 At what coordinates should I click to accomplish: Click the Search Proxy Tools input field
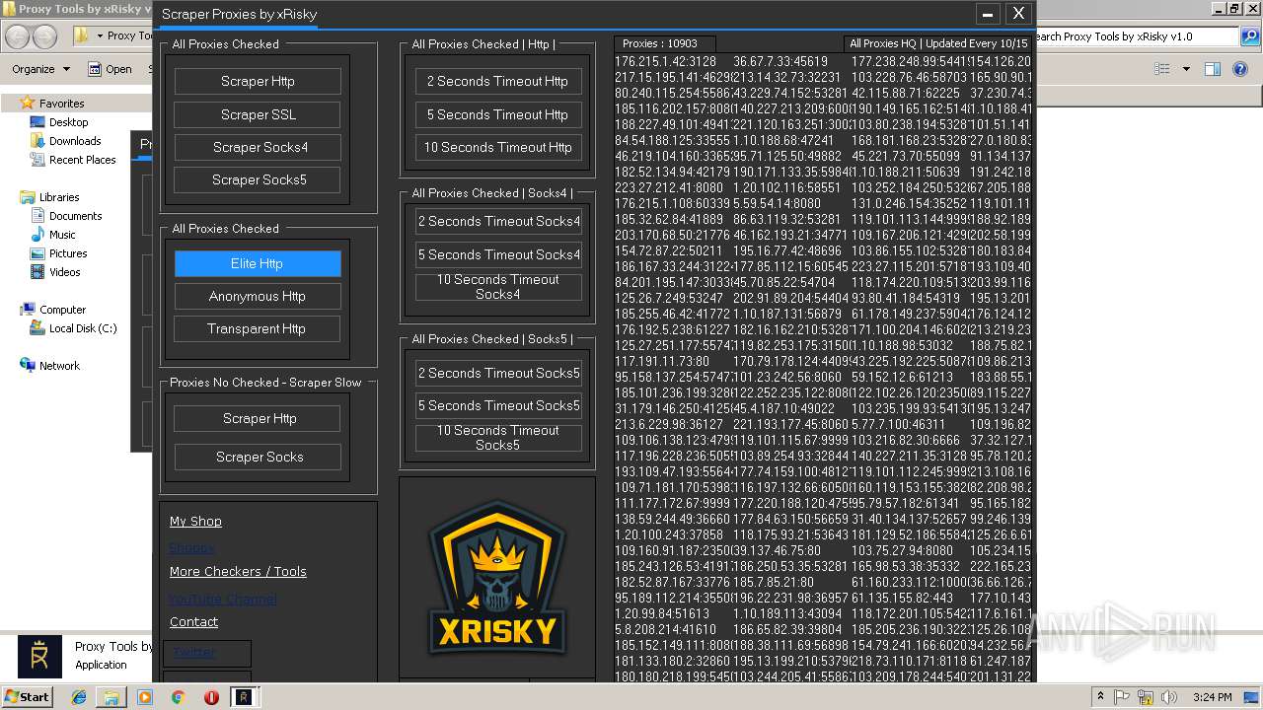click(1135, 36)
